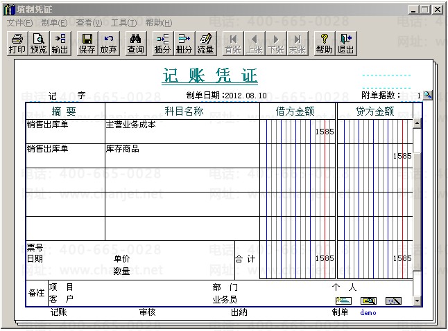Go to last voucher 末张
Viewport: 448px width, 331px height.
click(x=297, y=44)
